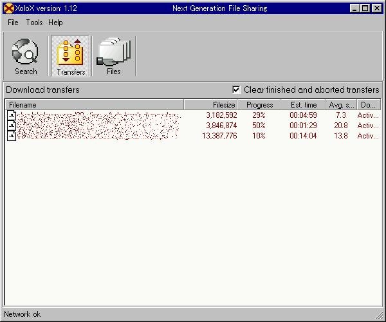Click estimated time 00:04:59
The height and width of the screenshot is (322, 386).
303,115
